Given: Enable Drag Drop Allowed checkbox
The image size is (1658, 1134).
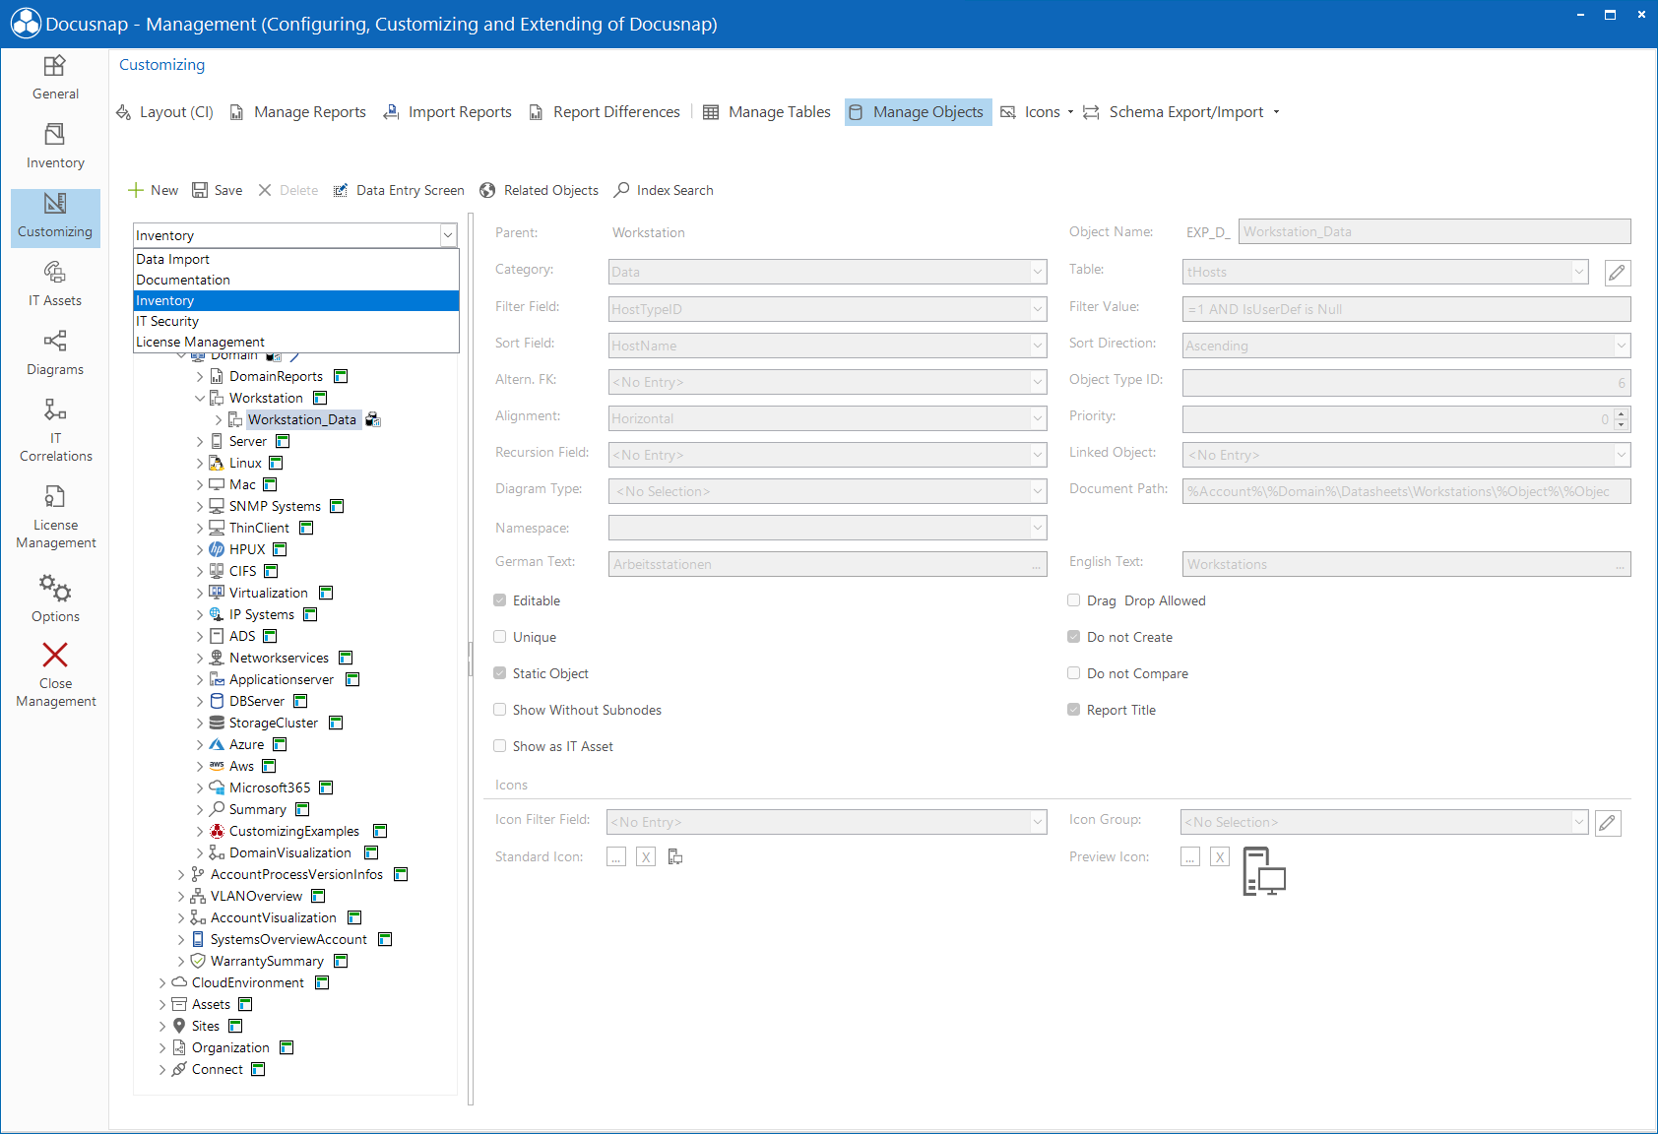Looking at the screenshot, I should (1074, 600).
